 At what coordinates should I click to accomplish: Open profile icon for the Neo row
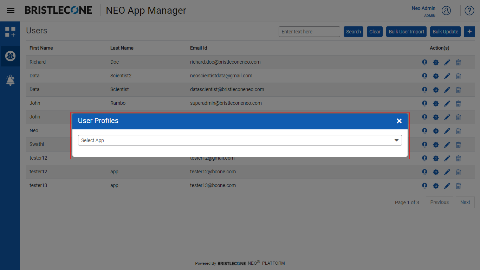click(x=424, y=131)
